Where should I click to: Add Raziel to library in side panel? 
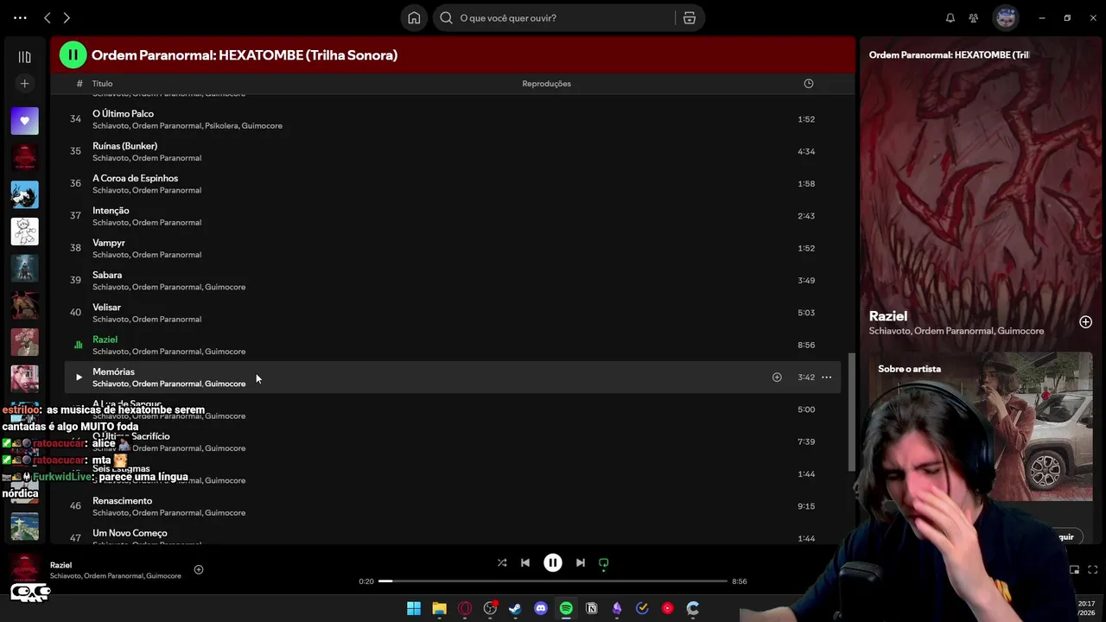pyautogui.click(x=1085, y=322)
